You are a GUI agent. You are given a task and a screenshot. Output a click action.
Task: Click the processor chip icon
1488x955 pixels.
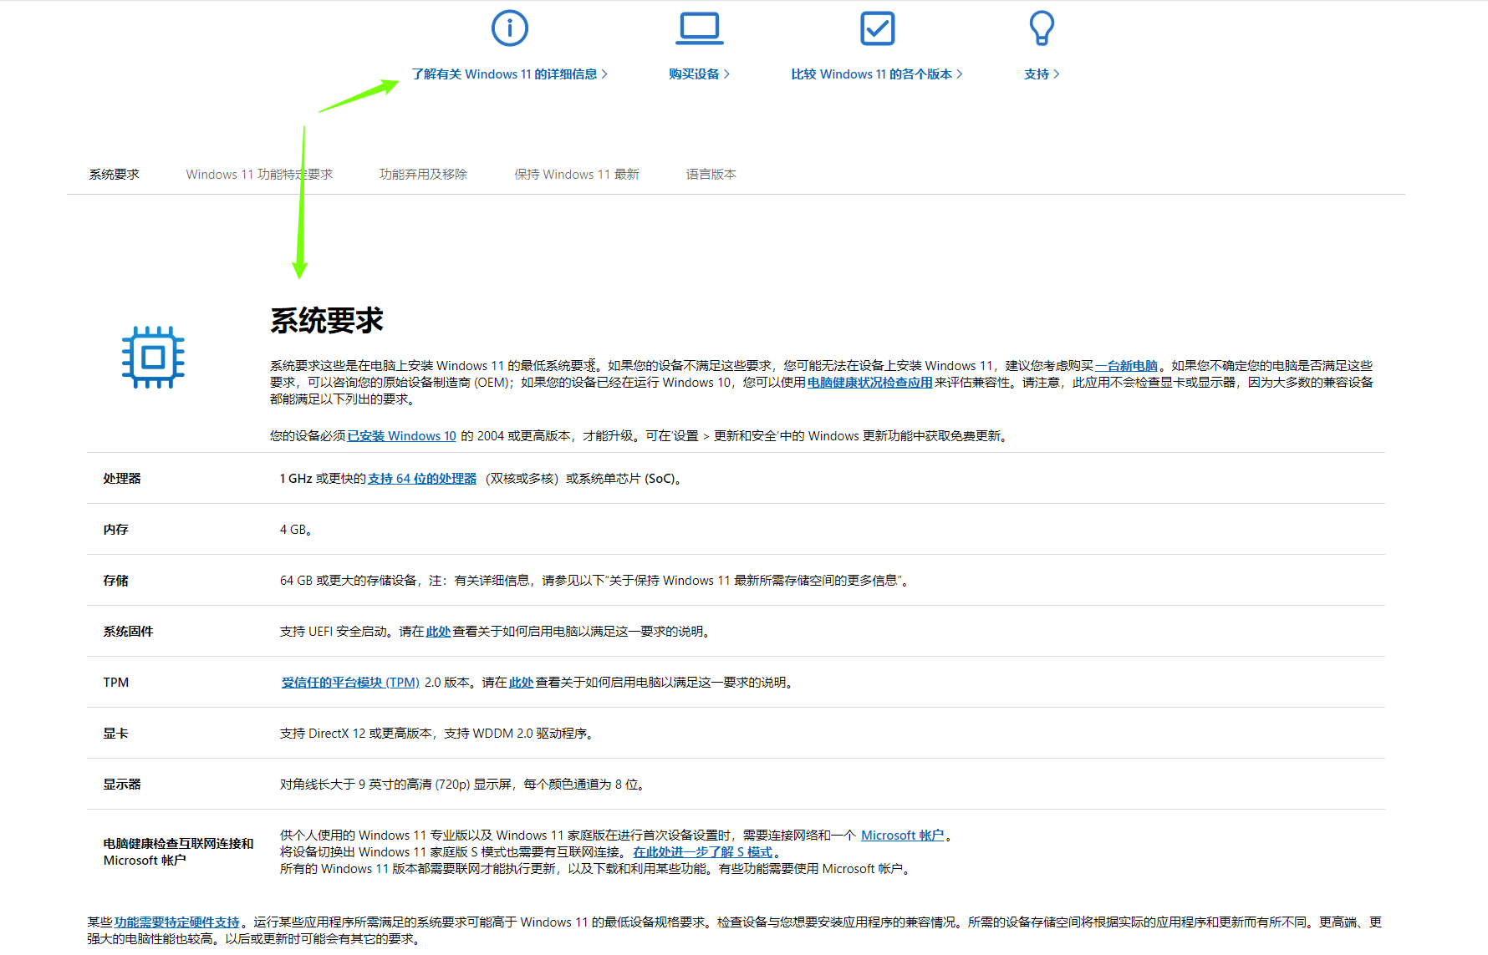click(153, 358)
